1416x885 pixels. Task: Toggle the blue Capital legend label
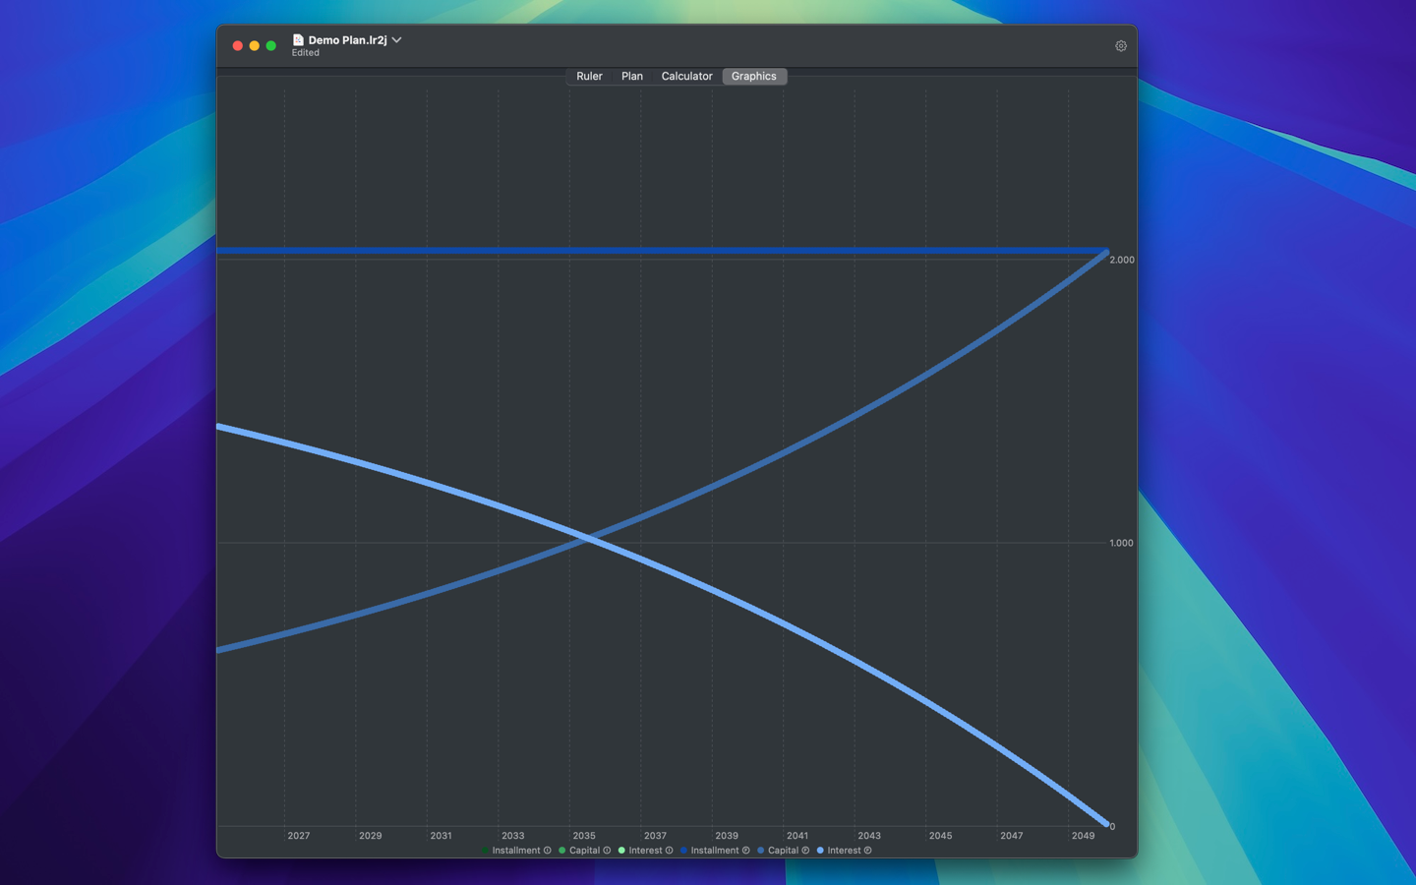[x=783, y=851]
